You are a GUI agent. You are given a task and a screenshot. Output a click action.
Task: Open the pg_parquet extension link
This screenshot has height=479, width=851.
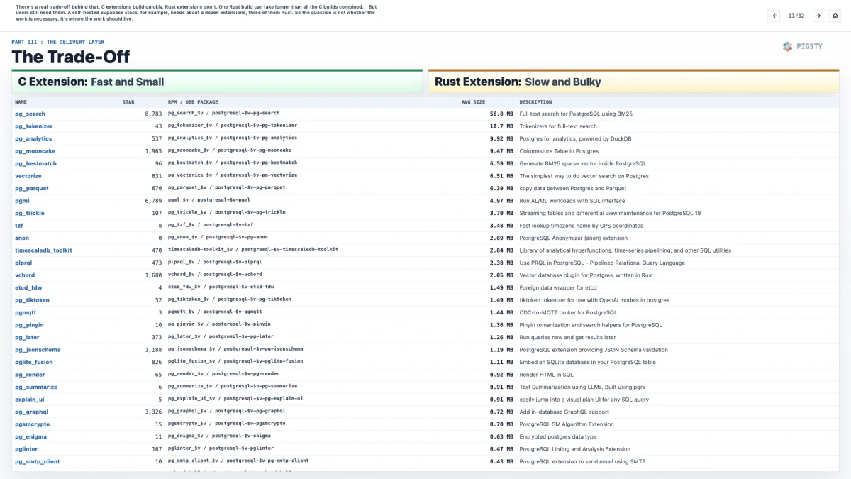tap(32, 188)
